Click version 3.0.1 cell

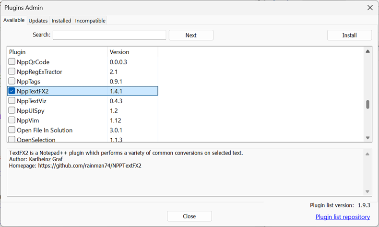pyautogui.click(x=116, y=130)
